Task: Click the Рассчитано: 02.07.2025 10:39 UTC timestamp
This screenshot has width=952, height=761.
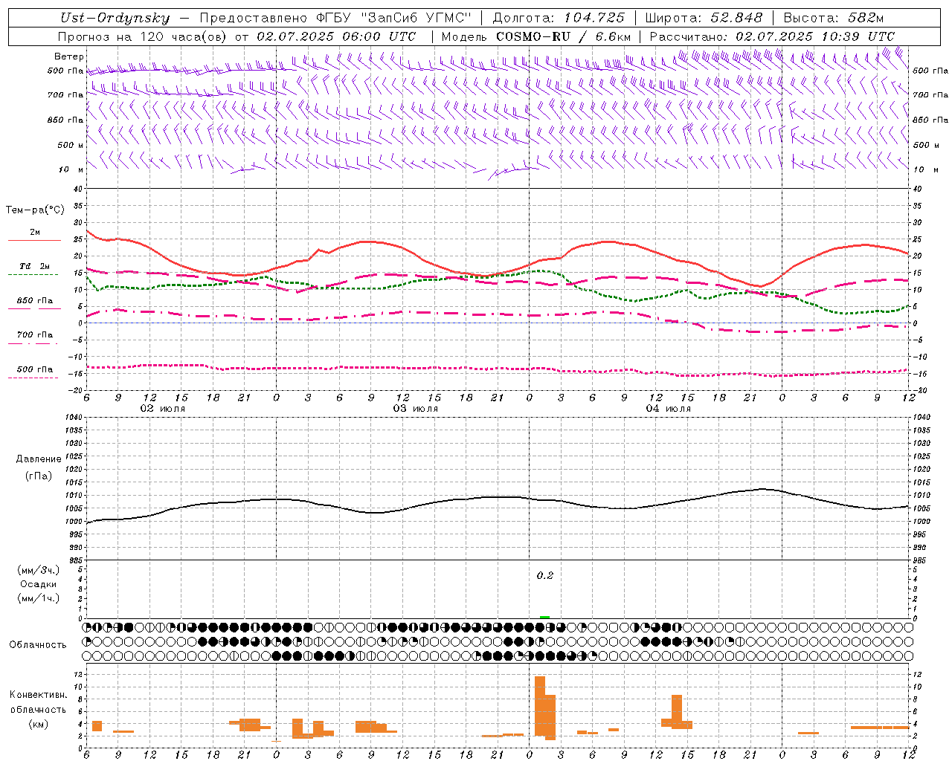Action: (772, 36)
